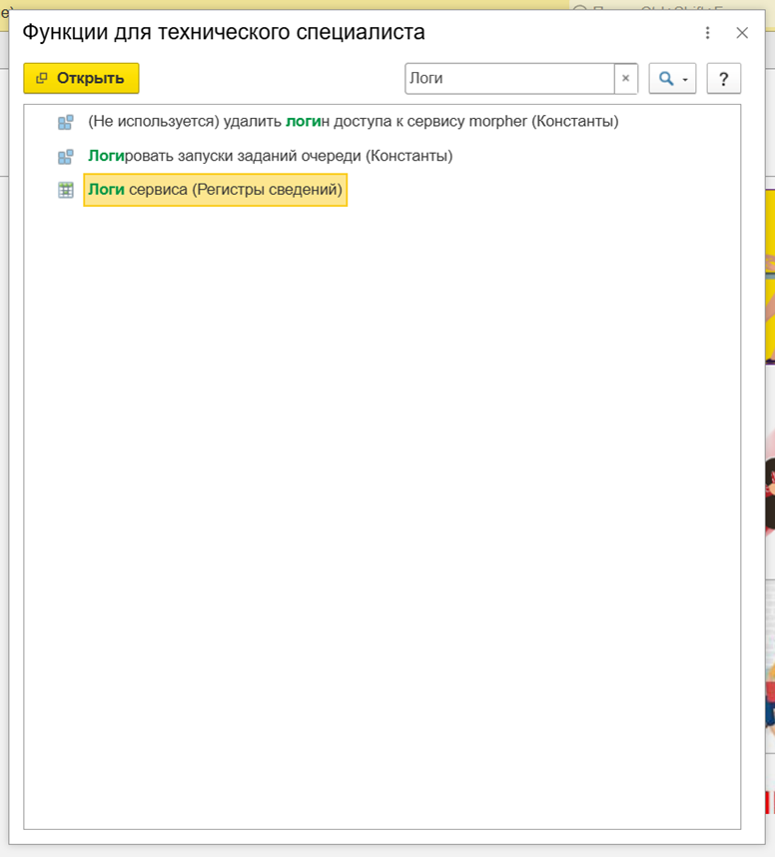Click the empty area of the results list
This screenshot has height=857, width=775.
tap(380, 499)
